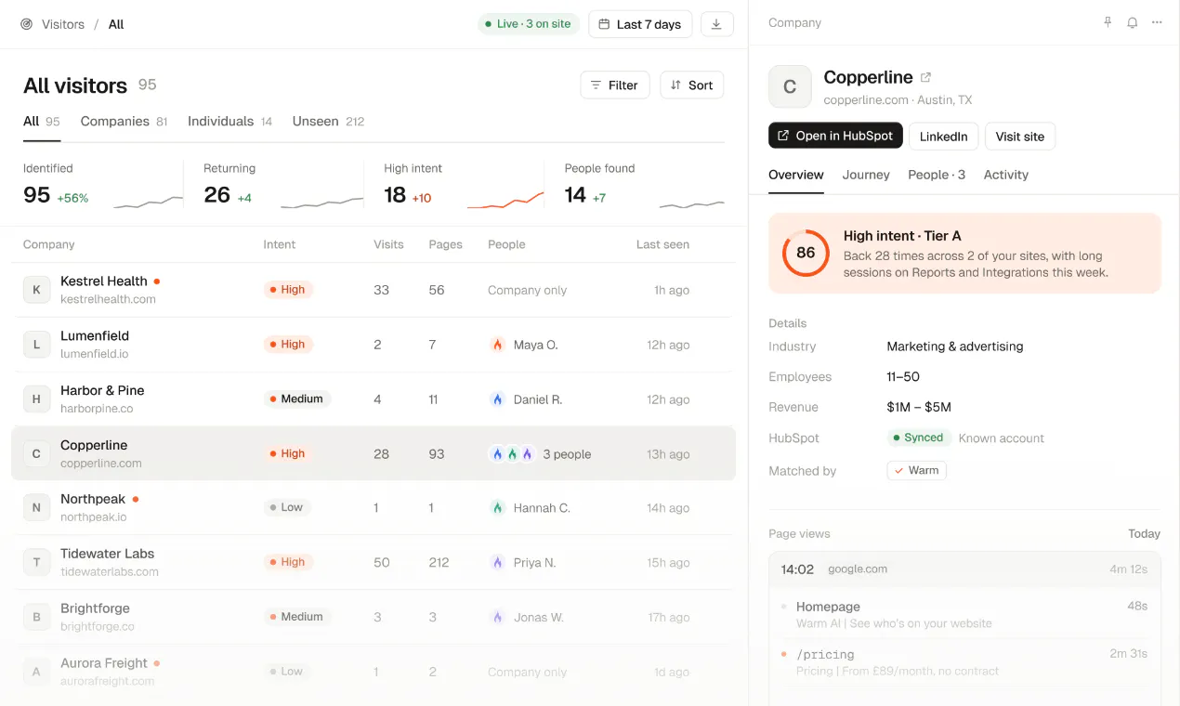Screen dimensions: 1180x706
Task: Open Copperline external link icon
Action: [925, 77]
